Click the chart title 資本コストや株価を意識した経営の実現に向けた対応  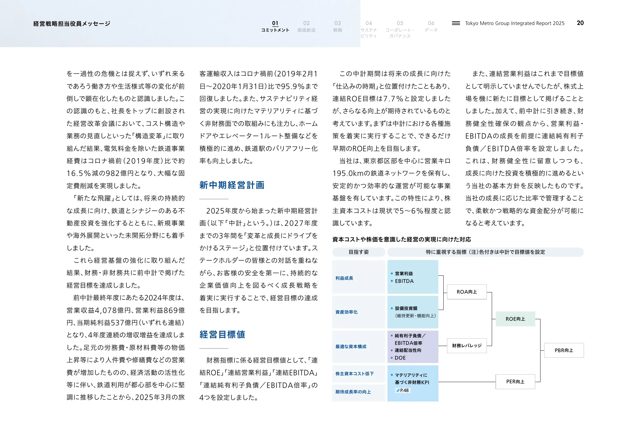[x=401, y=239]
